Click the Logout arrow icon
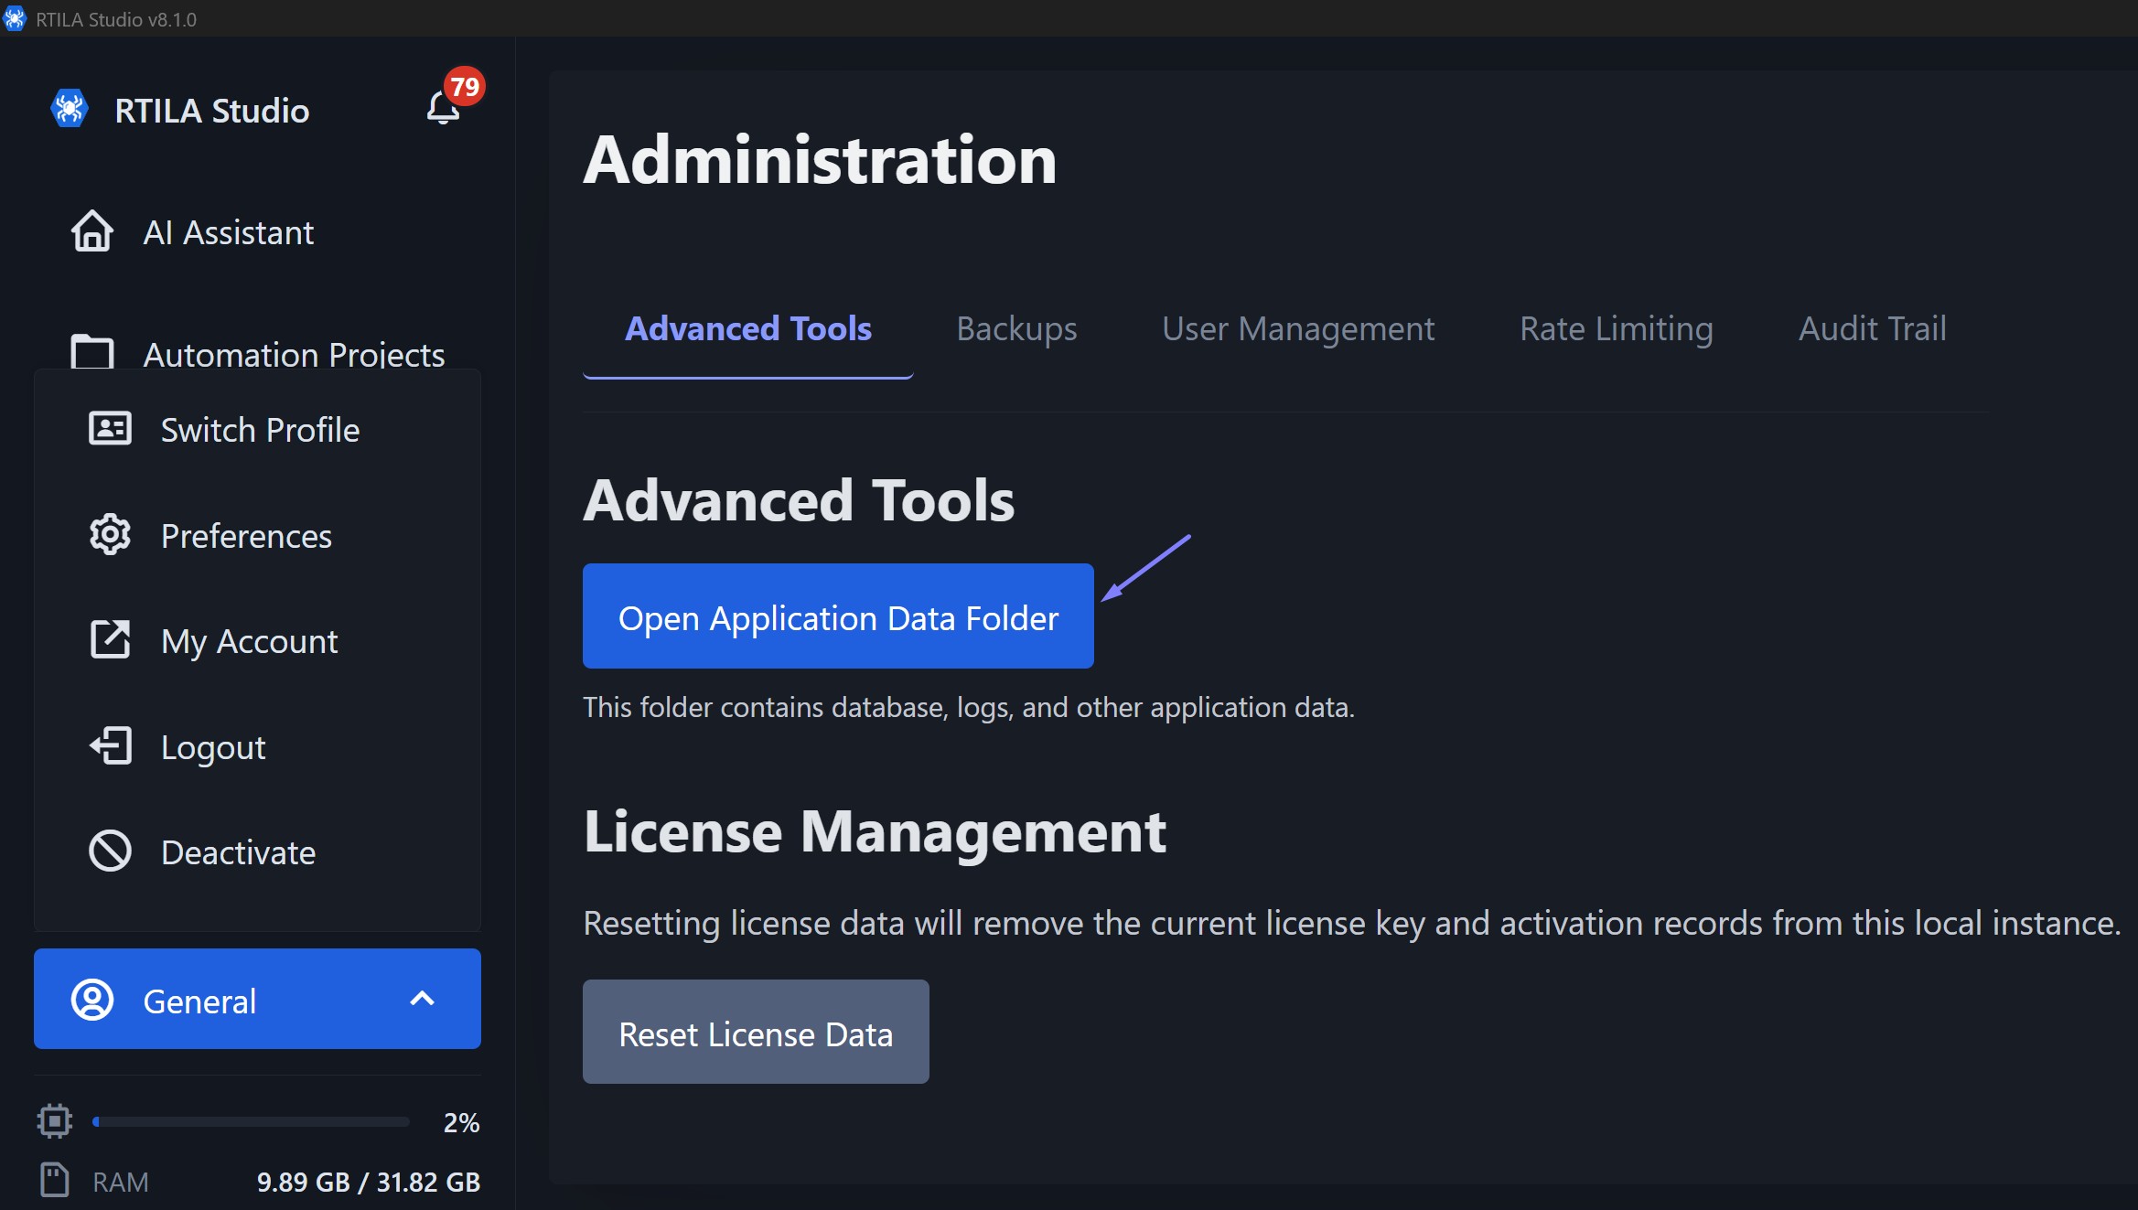This screenshot has height=1210, width=2138. pyautogui.click(x=110, y=745)
